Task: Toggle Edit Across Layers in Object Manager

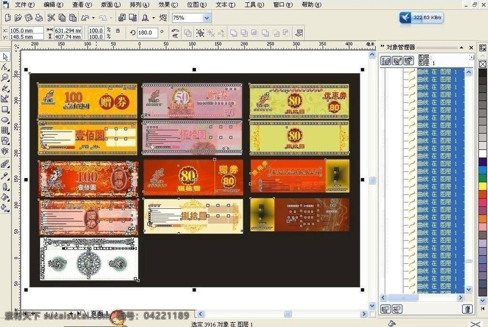Action: coord(397,60)
